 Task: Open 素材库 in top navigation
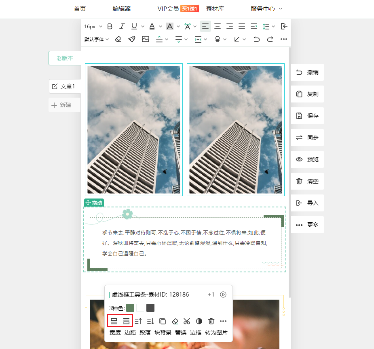click(x=215, y=9)
